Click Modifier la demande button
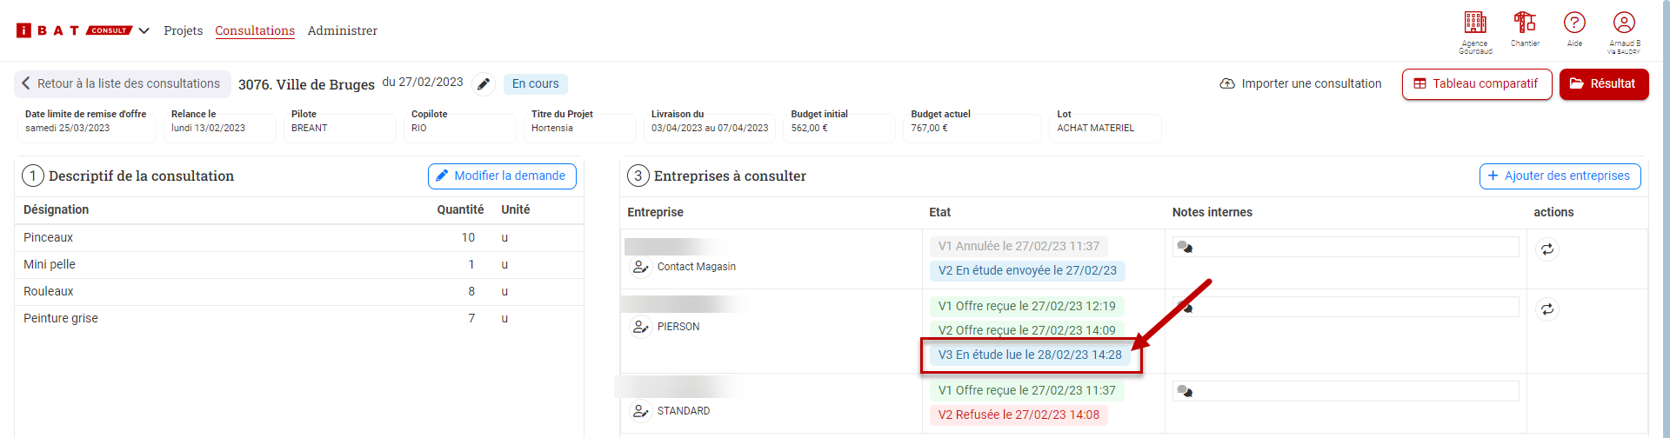 [502, 176]
